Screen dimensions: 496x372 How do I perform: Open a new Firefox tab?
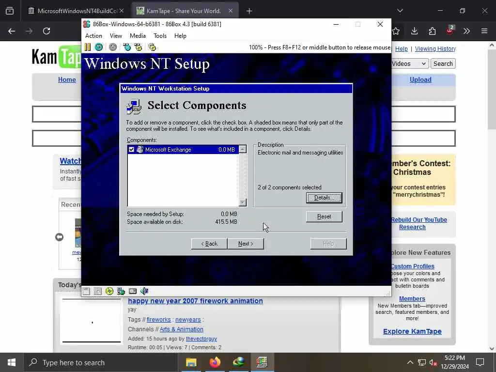(x=249, y=11)
